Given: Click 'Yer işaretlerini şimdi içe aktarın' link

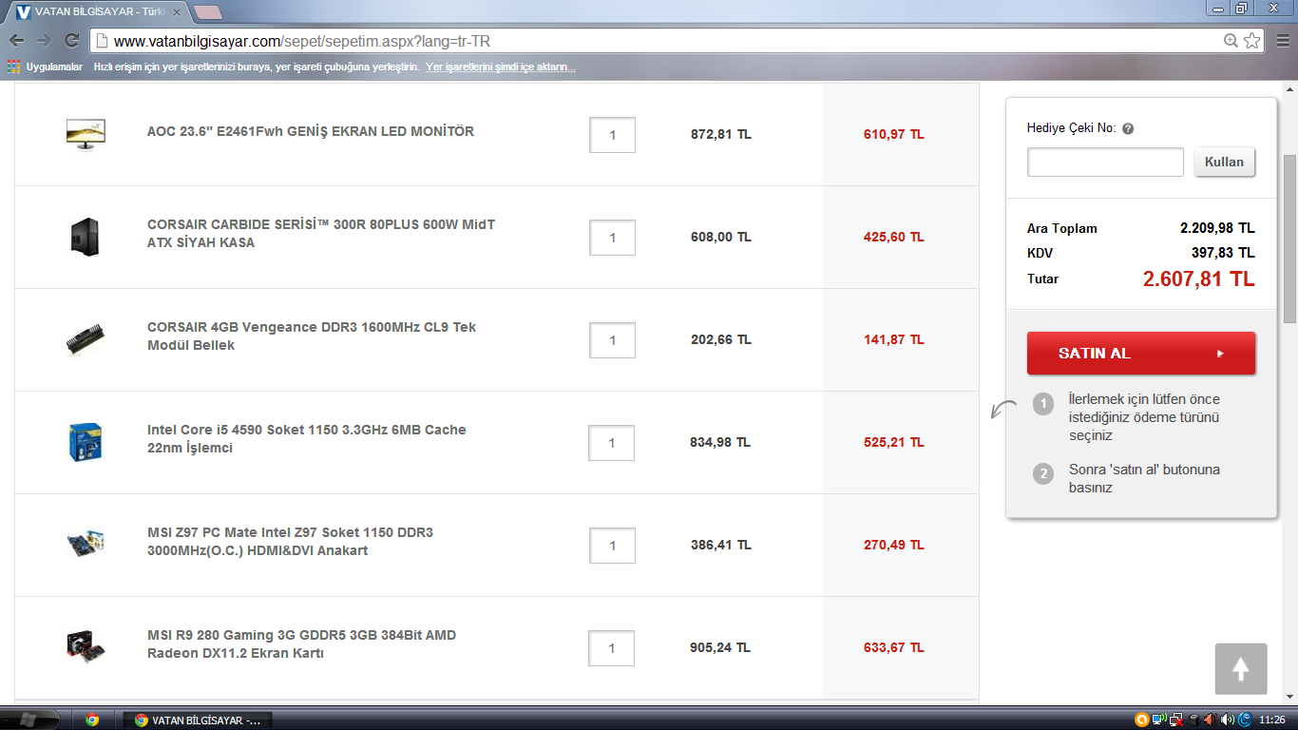Looking at the screenshot, I should pos(501,67).
